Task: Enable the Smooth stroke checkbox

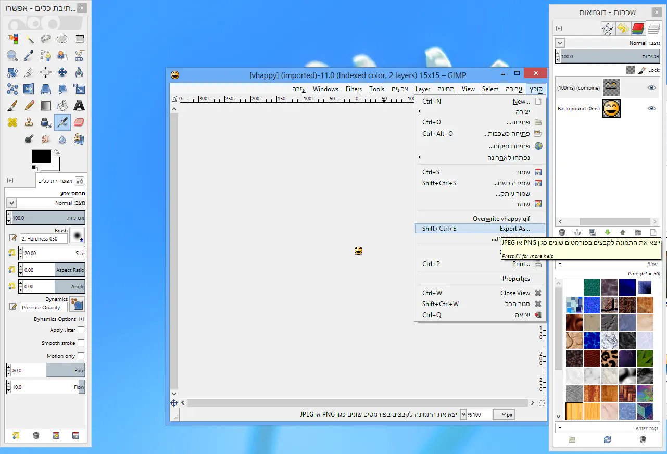Action: coord(81,343)
